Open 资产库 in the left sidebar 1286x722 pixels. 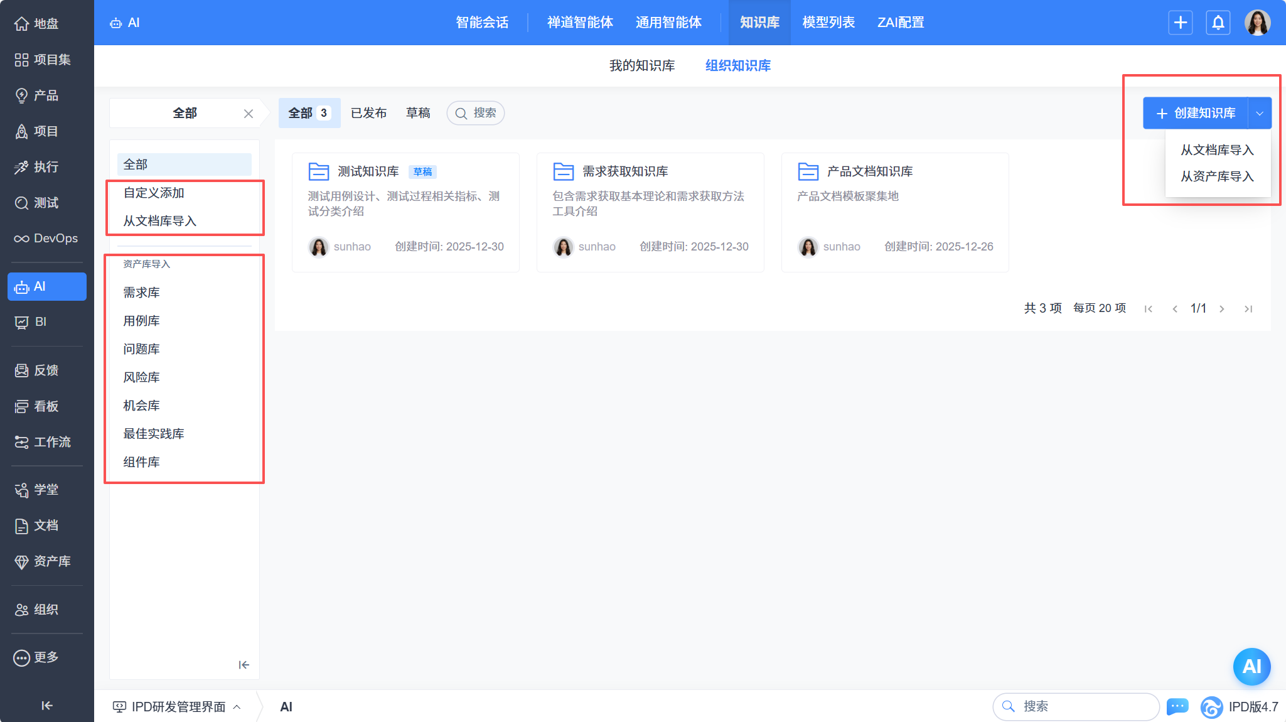coord(46,561)
